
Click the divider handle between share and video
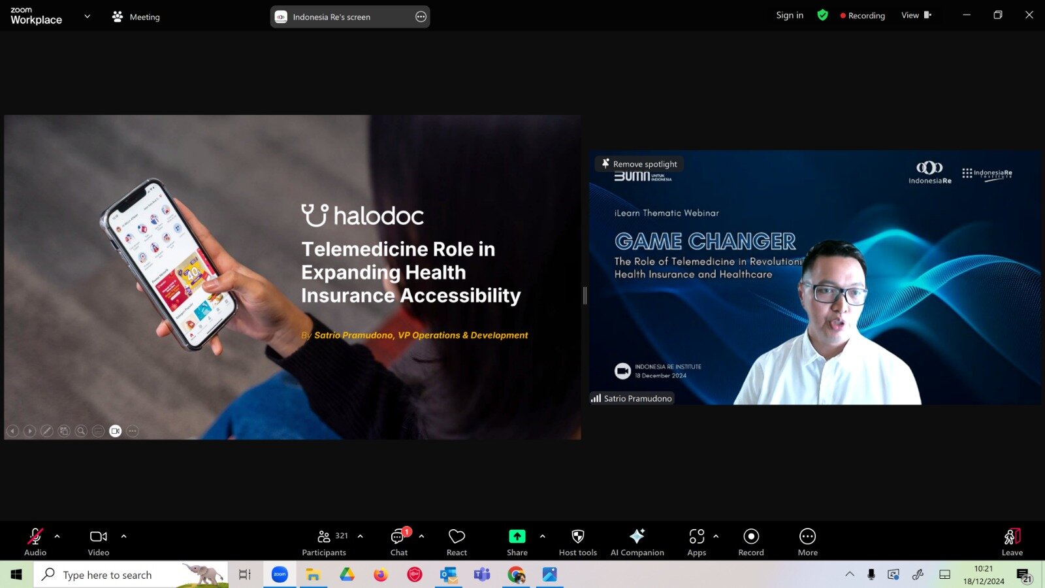point(585,296)
